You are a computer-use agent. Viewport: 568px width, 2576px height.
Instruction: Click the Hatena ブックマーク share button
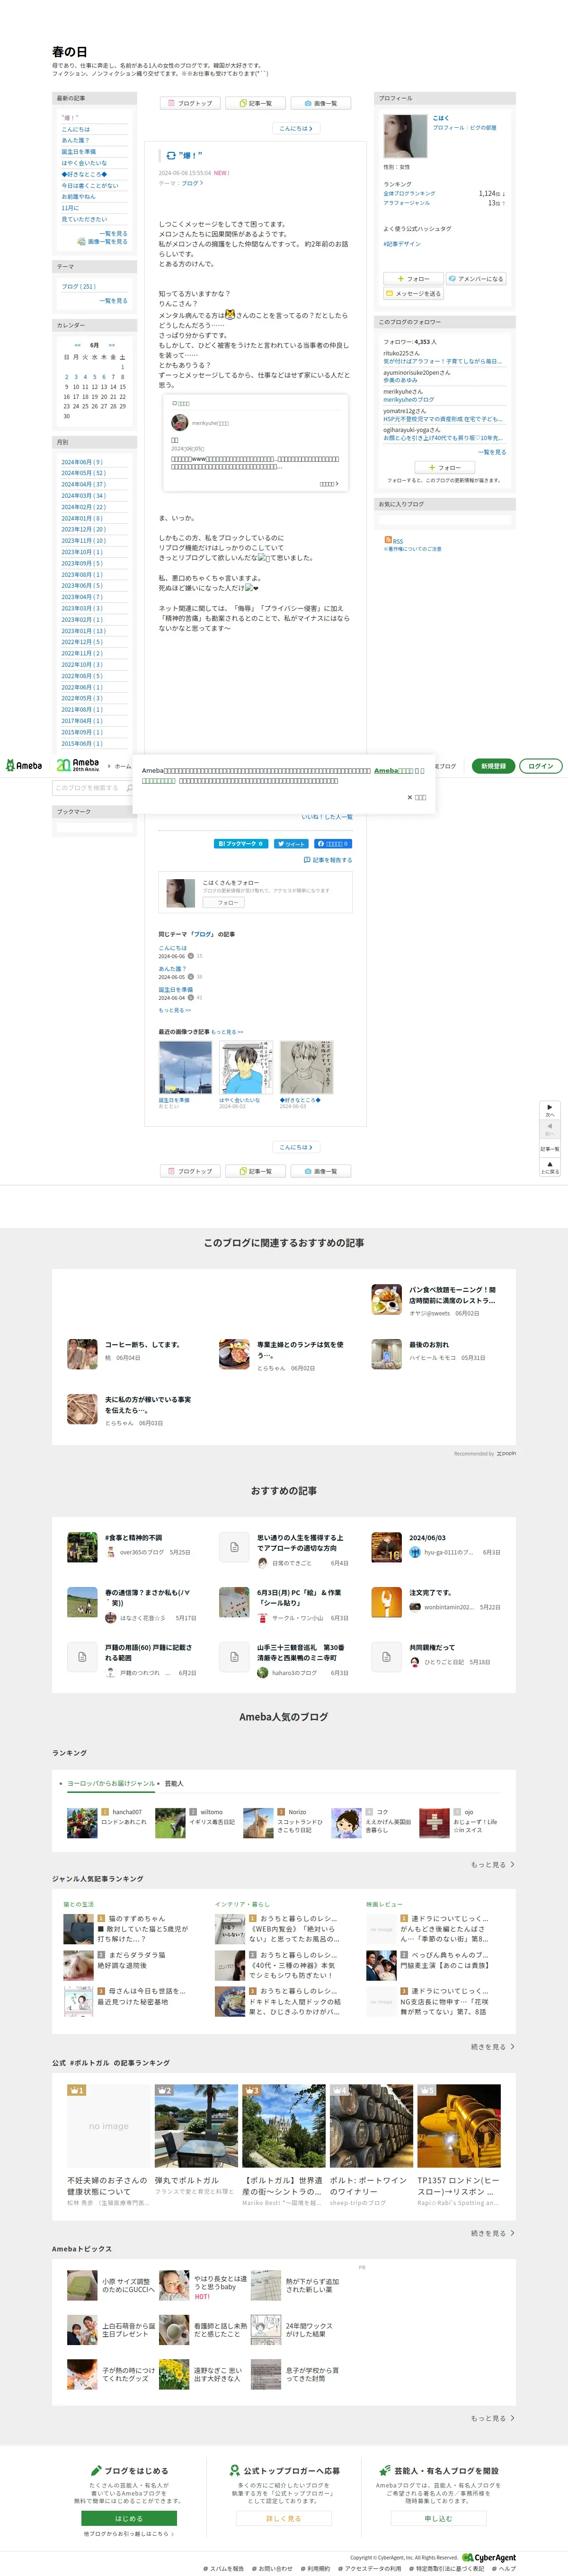coord(241,844)
